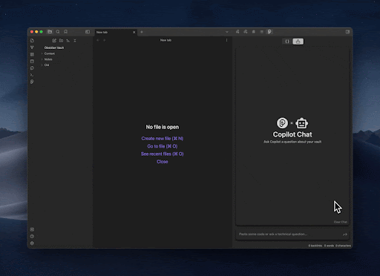Click the Copilot Chat heading
Screen dimensions: 380x276
click(292, 134)
